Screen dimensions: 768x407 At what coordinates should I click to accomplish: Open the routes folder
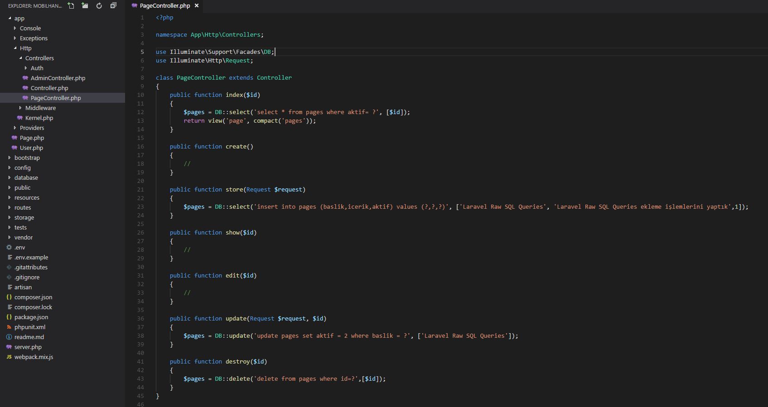23,207
